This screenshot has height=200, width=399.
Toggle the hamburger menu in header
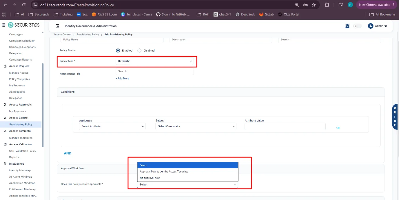[x=57, y=26]
